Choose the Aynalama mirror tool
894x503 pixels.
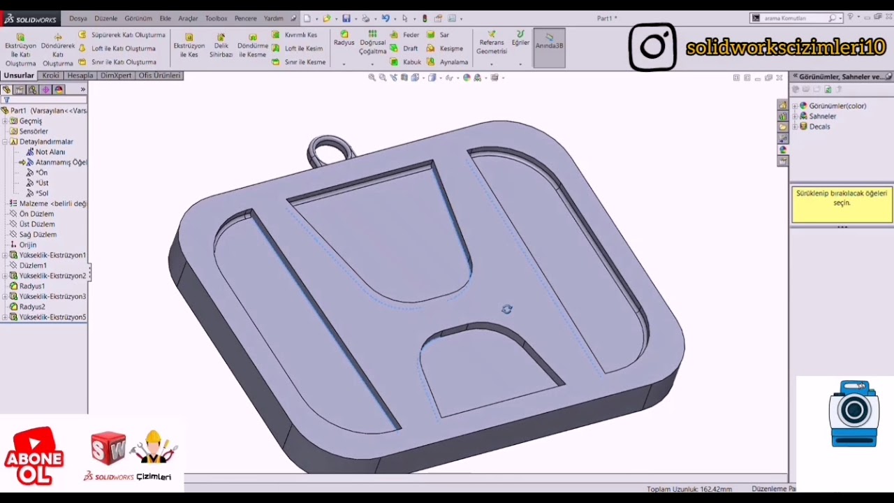448,62
